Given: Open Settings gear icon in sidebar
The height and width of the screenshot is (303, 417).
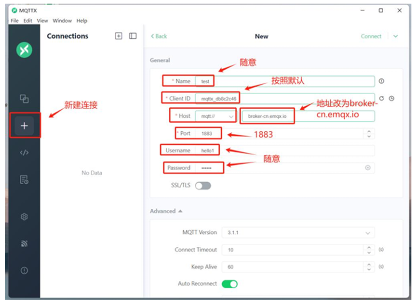Looking at the screenshot, I should tap(24, 217).
